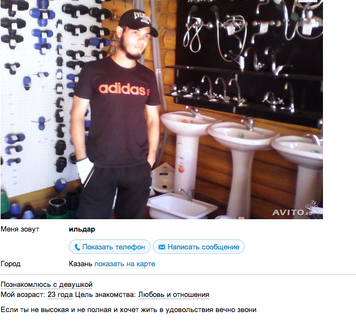Click the adidas logo on the t-shirt
This screenshot has height=321, width=356.
coord(124,89)
